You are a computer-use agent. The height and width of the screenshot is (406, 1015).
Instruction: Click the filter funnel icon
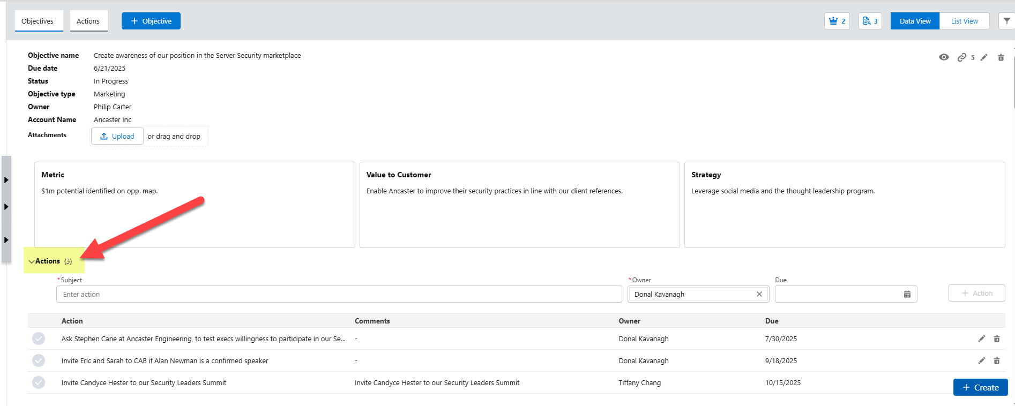coord(1006,21)
